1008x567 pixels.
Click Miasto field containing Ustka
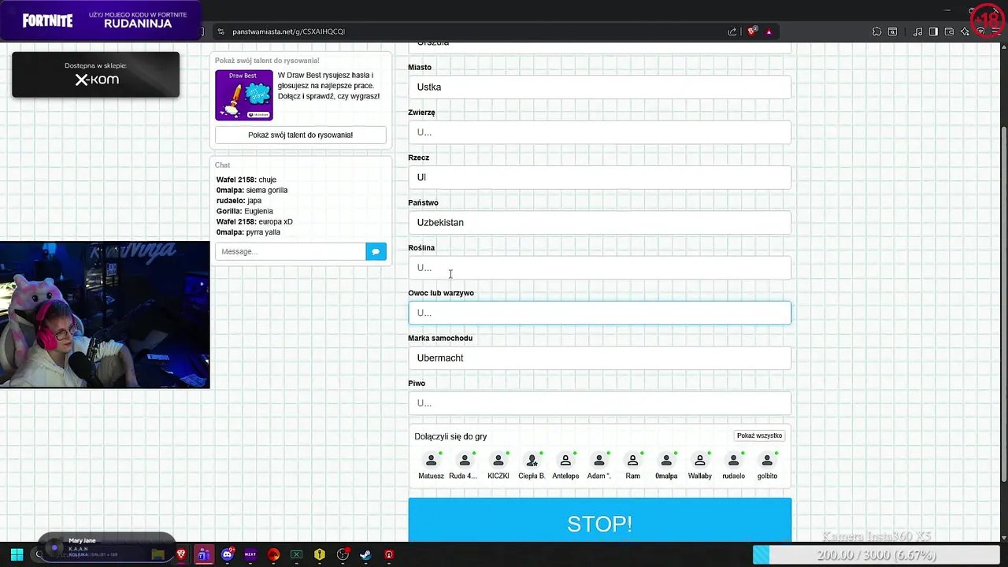599,87
